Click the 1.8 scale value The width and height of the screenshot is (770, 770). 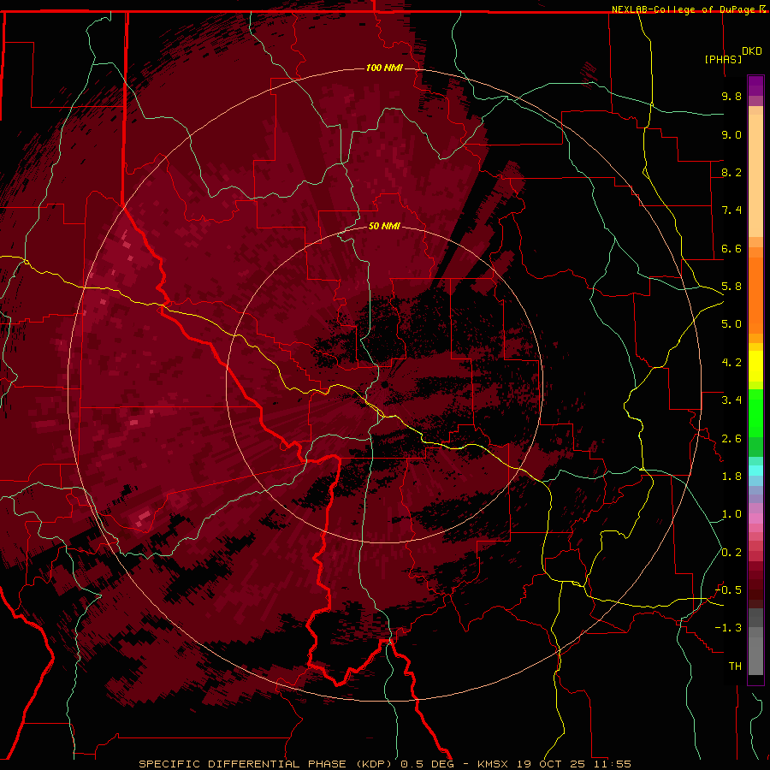(x=731, y=477)
